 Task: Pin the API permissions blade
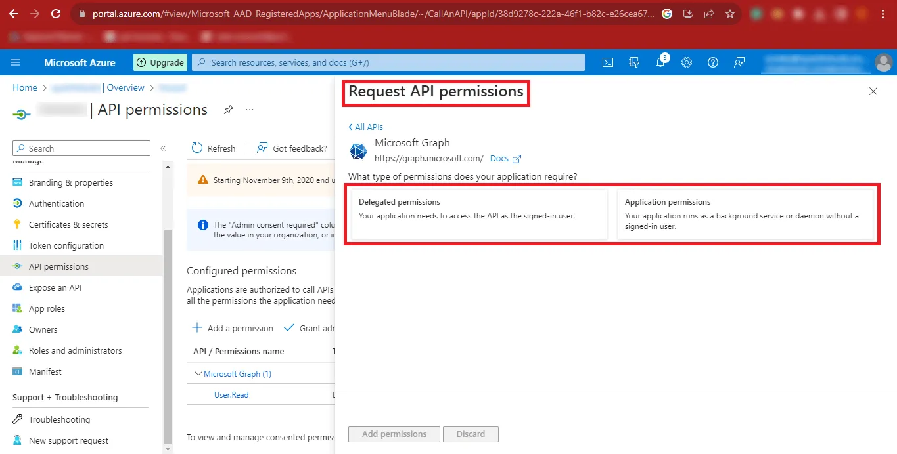pyautogui.click(x=228, y=110)
